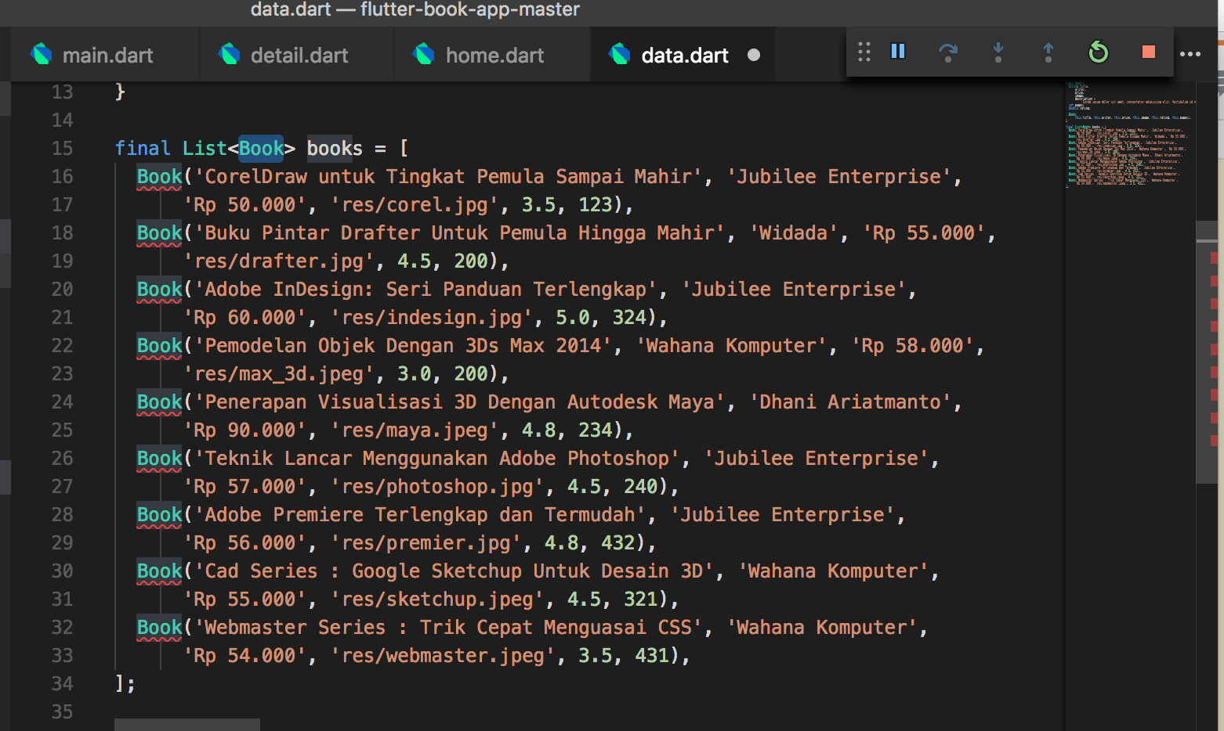The height and width of the screenshot is (731, 1224).
Task: Open the More Actions ellipsis menu
Action: [x=1190, y=54]
